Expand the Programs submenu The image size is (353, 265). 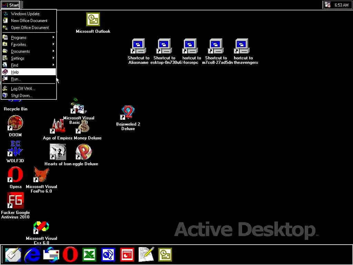[29, 37]
